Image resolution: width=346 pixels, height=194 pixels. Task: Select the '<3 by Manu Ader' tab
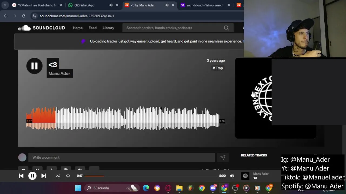point(142,5)
